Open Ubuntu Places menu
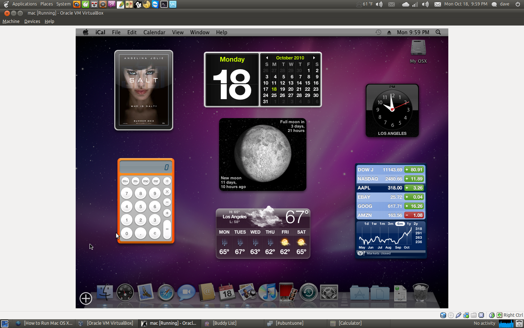Image resolution: width=524 pixels, height=328 pixels. pyautogui.click(x=47, y=4)
